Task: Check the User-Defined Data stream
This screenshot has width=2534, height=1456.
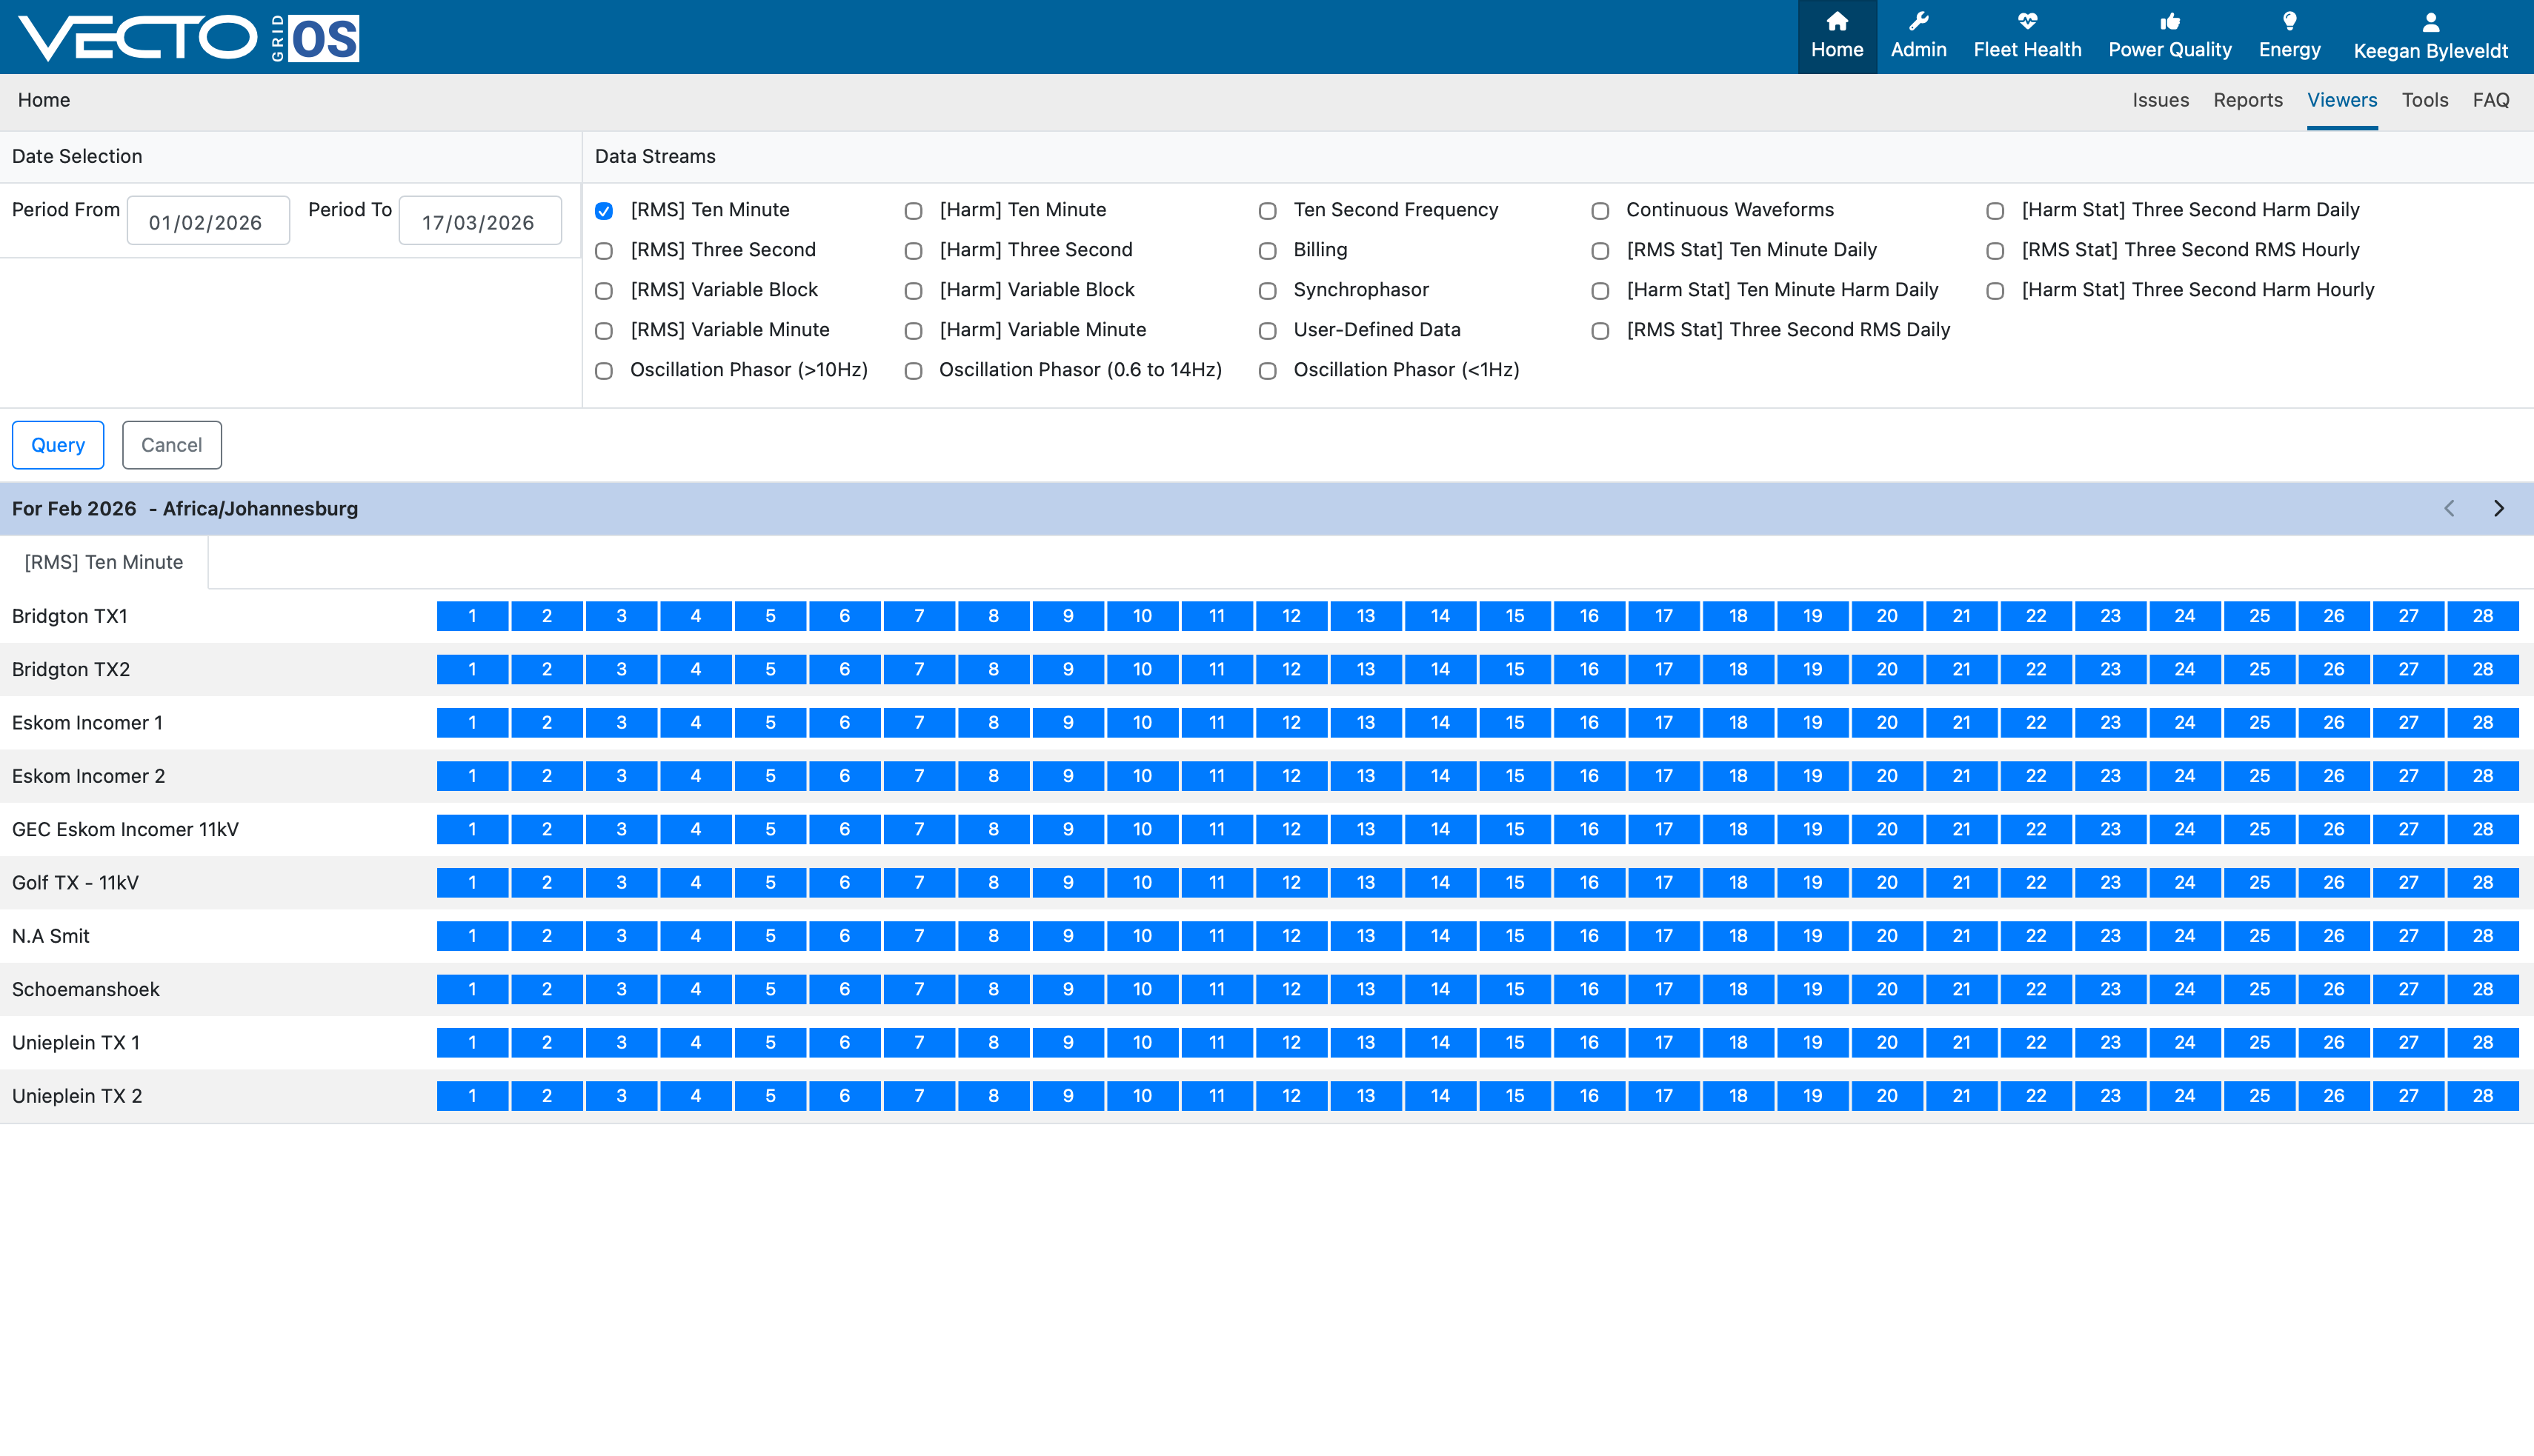Action: (1266, 331)
